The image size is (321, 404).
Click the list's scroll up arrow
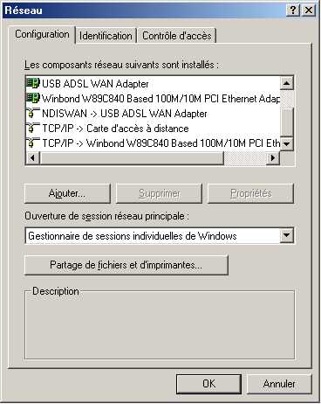pyautogui.click(x=287, y=83)
